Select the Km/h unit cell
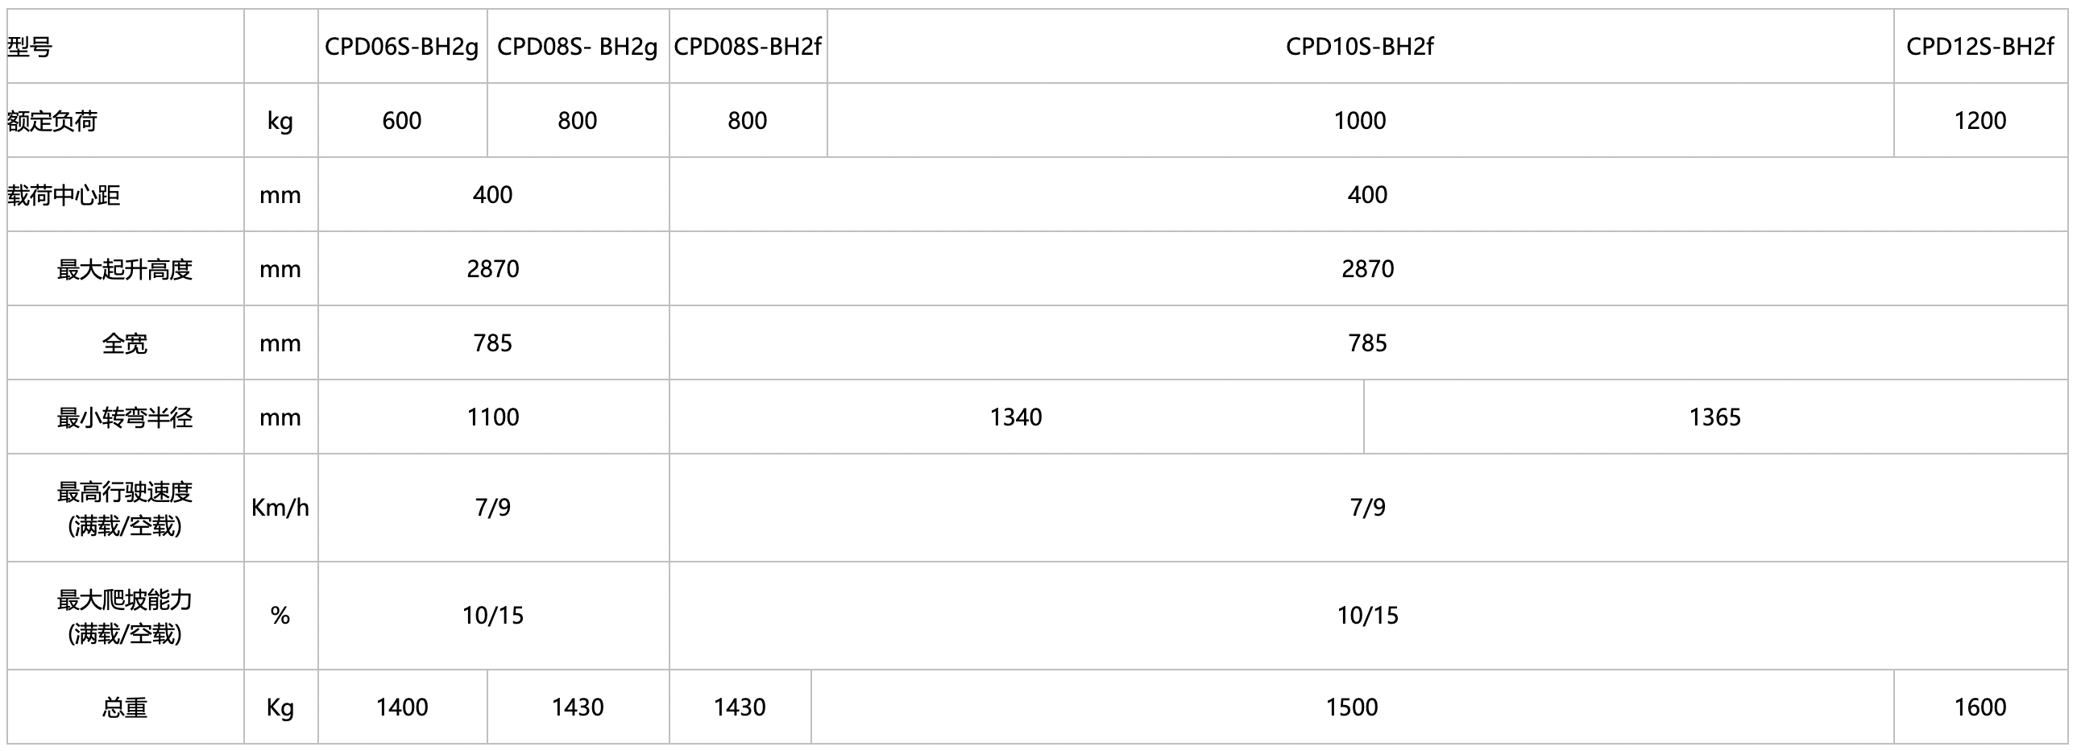 pyautogui.click(x=280, y=508)
